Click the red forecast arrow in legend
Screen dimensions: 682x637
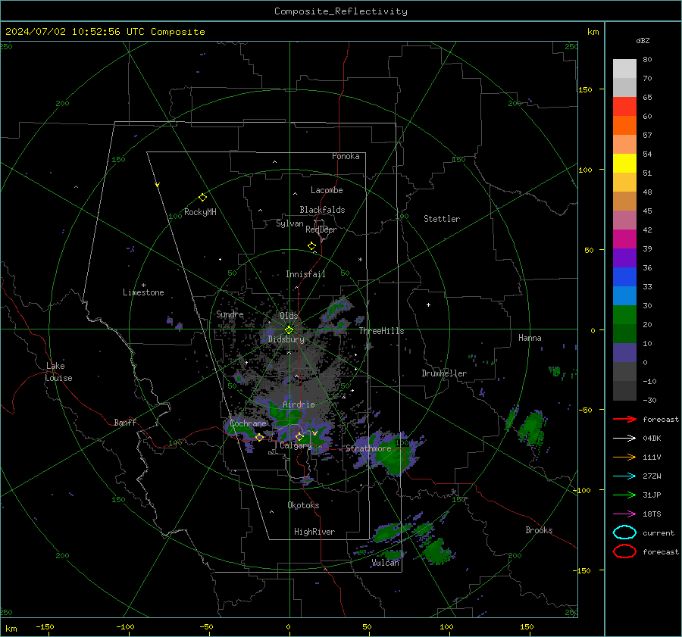click(624, 419)
